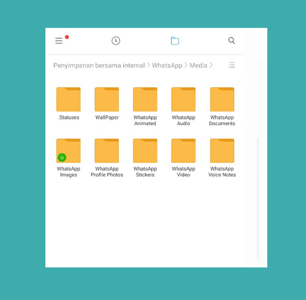This screenshot has width=306, height=300.
Task: Open WhatsApp Documents folder icon
Action: tap(222, 99)
